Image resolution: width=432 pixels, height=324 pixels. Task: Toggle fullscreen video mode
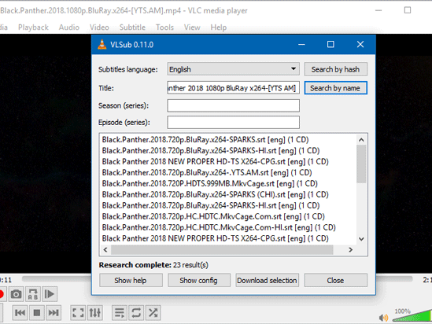(x=78, y=312)
